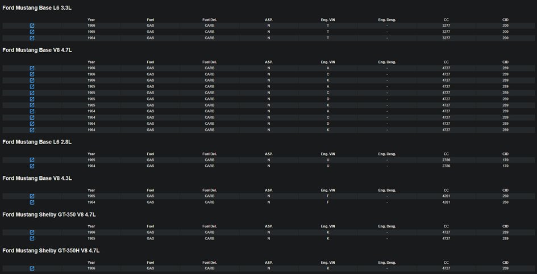The width and height of the screenshot is (537, 274).
Task: Open link icon for 1965 Base V8 4.7L VIN A
Action: point(32,87)
